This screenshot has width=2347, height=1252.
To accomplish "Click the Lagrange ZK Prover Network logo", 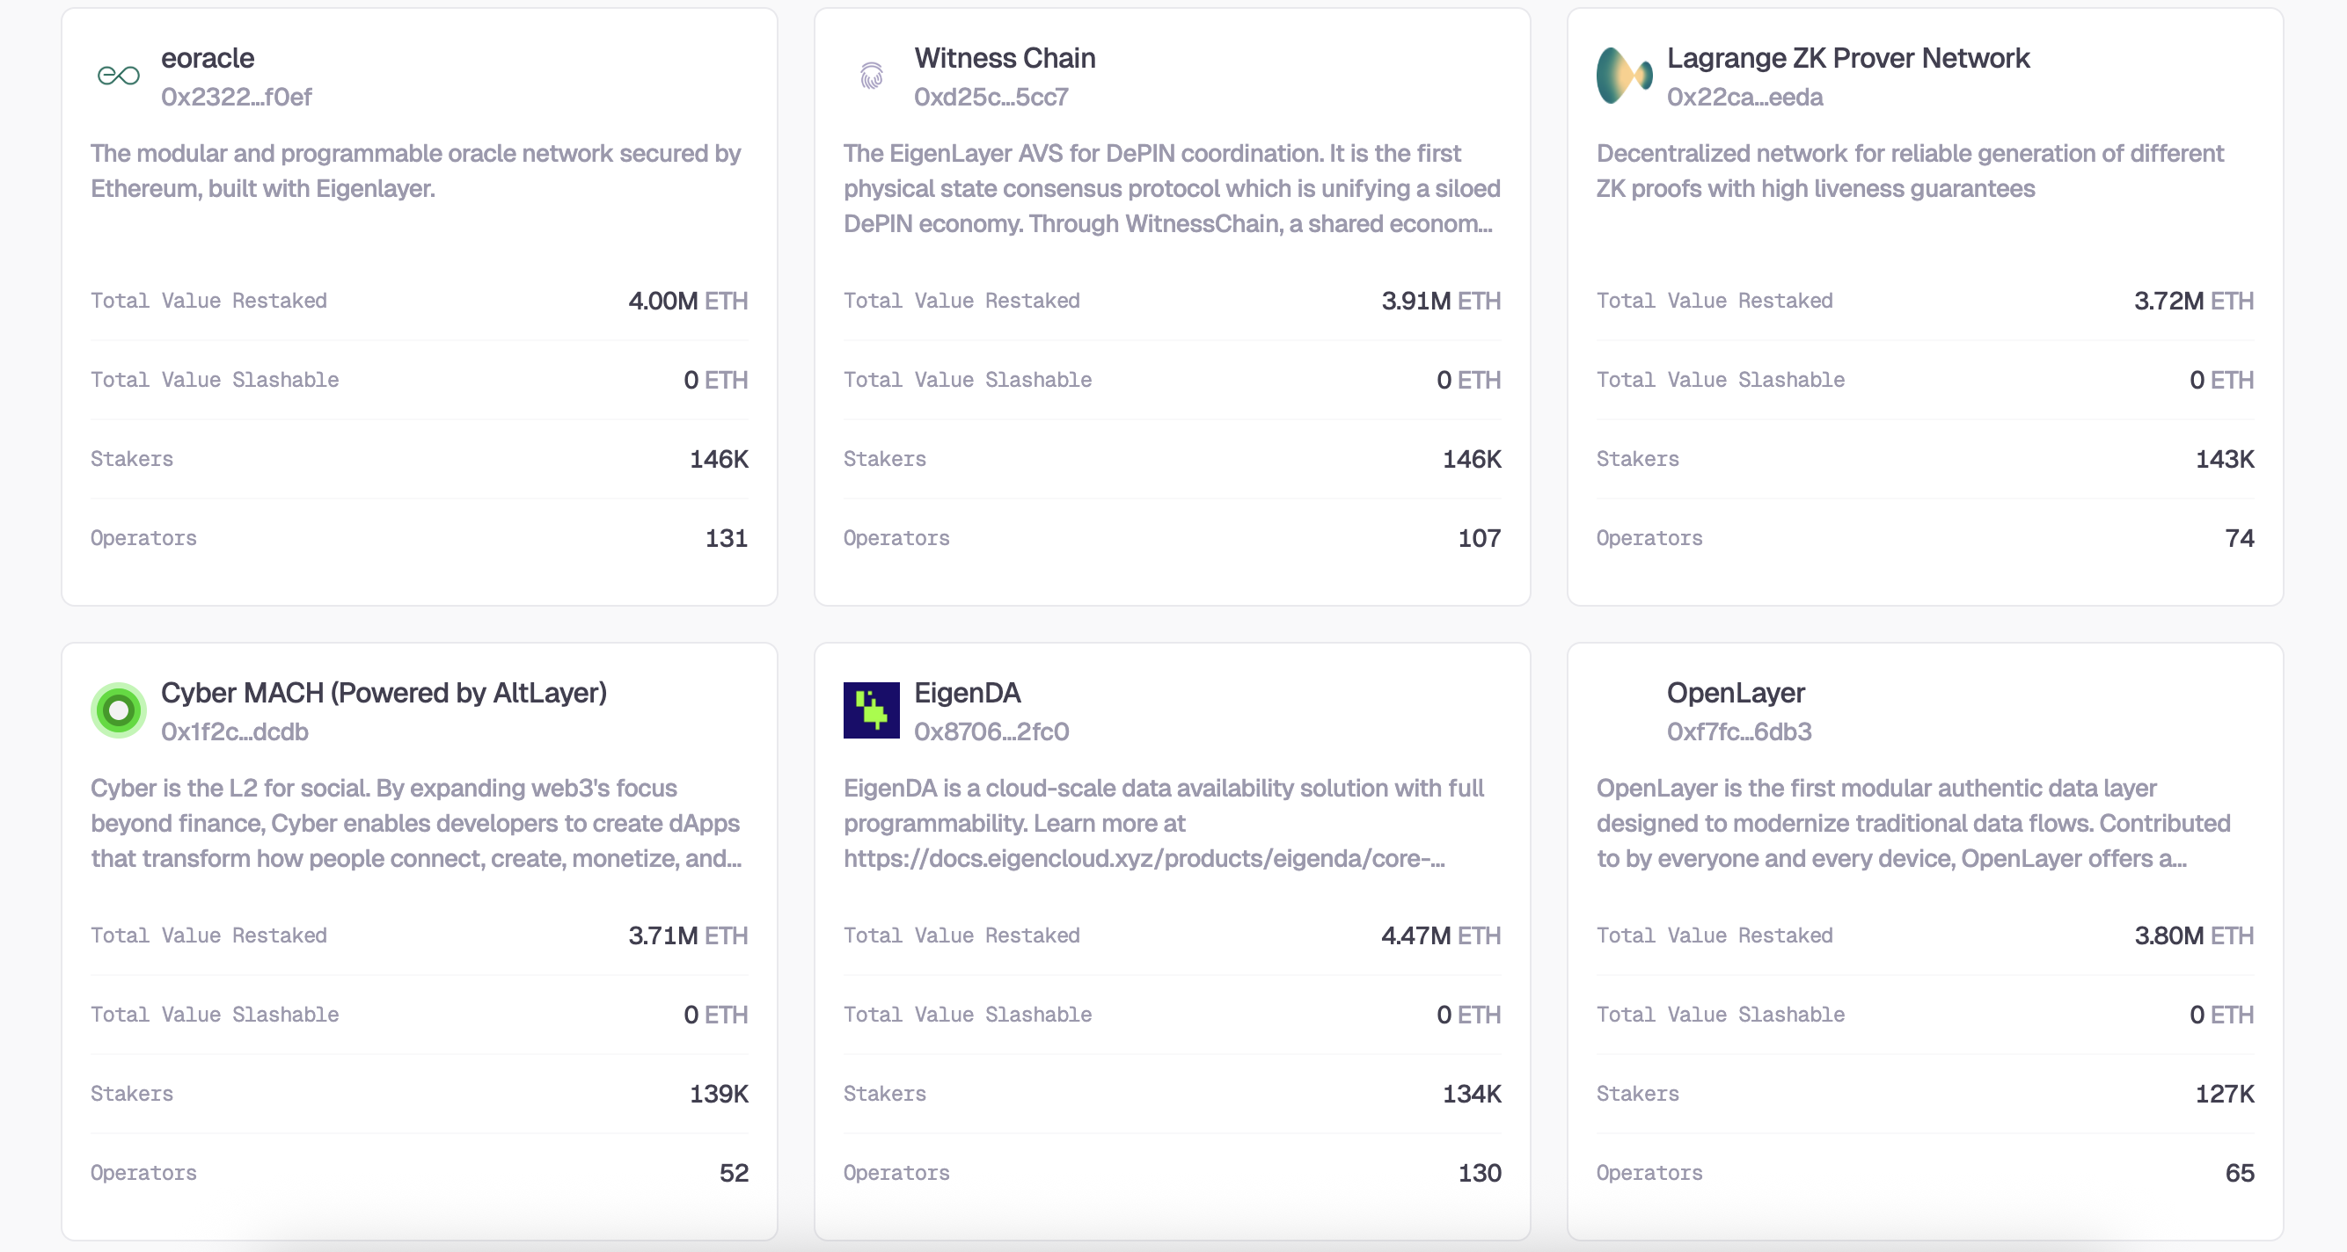I will click(1625, 76).
